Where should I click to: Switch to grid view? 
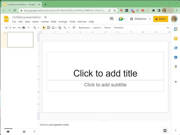[x=24, y=132]
